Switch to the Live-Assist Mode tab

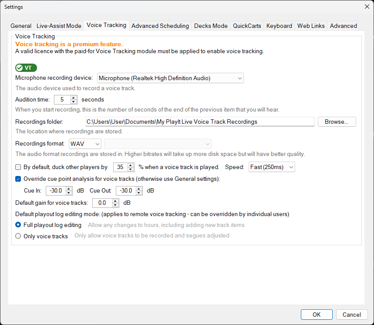[x=59, y=26]
